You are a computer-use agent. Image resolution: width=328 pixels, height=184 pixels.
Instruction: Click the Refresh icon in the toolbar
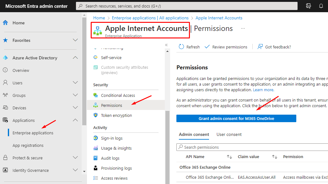click(181, 47)
